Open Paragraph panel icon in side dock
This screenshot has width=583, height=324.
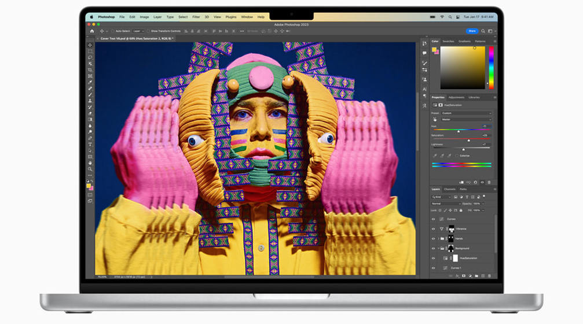[x=424, y=96]
